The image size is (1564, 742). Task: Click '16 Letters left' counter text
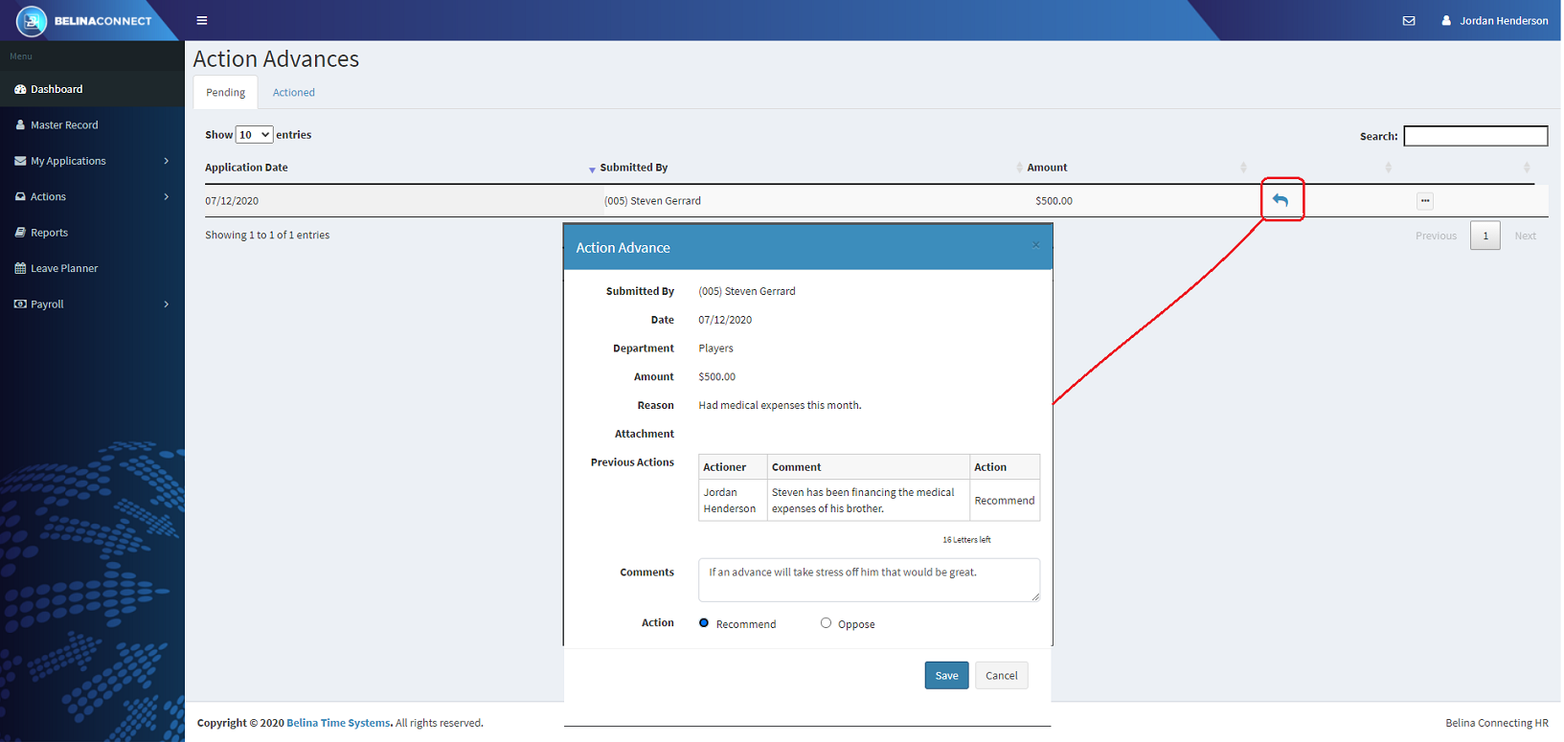(966, 540)
